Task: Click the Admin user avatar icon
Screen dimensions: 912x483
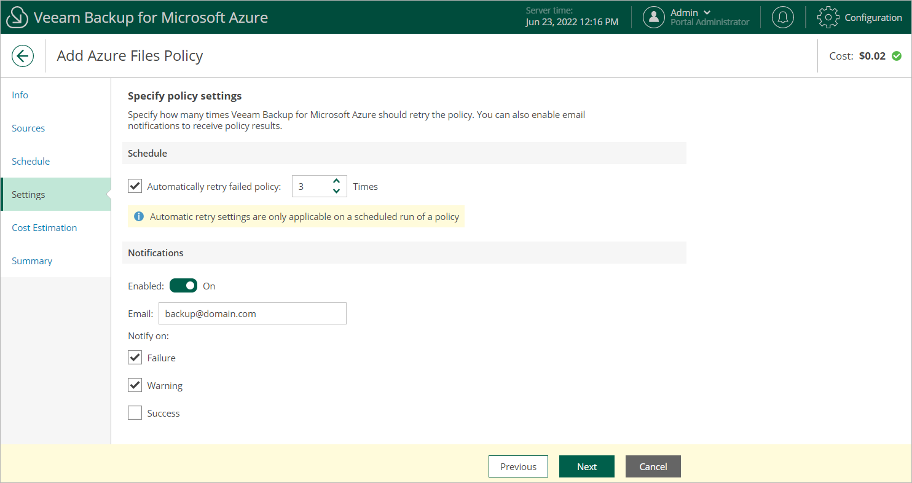Action: coord(654,17)
